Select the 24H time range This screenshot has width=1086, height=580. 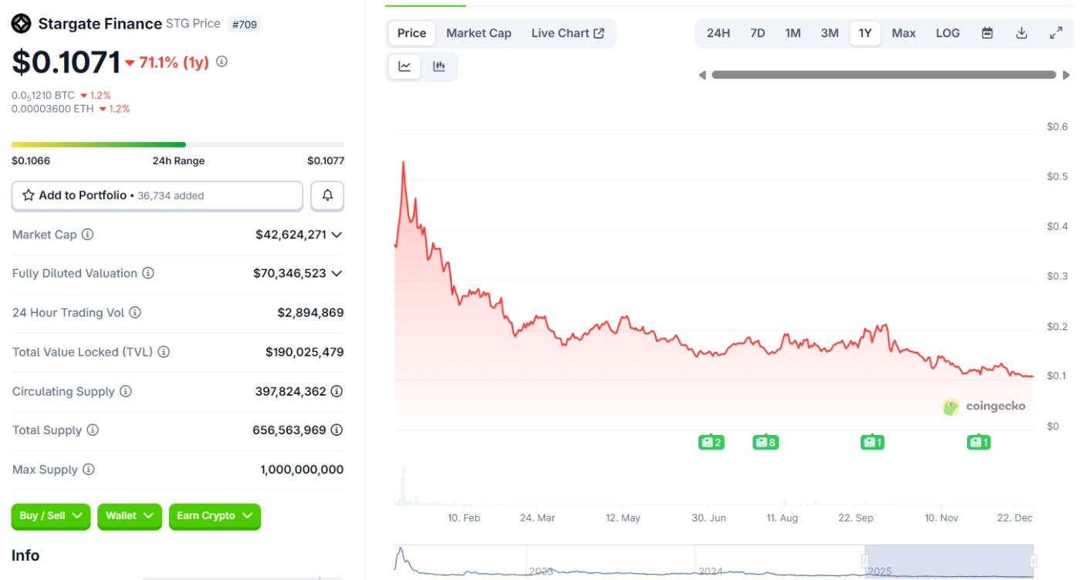(x=718, y=33)
